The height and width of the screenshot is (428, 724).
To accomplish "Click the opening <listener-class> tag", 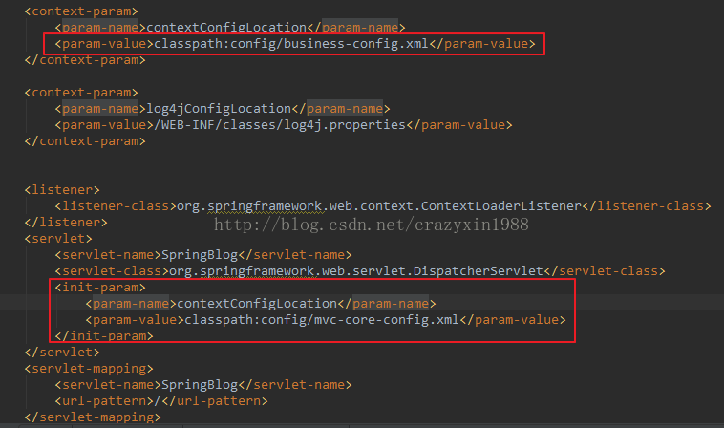I will click(116, 206).
